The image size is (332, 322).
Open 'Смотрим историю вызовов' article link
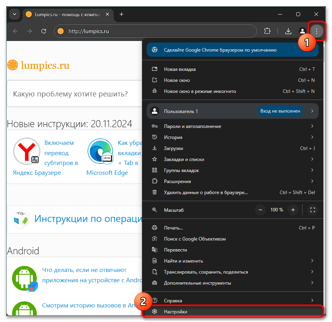click(x=89, y=305)
